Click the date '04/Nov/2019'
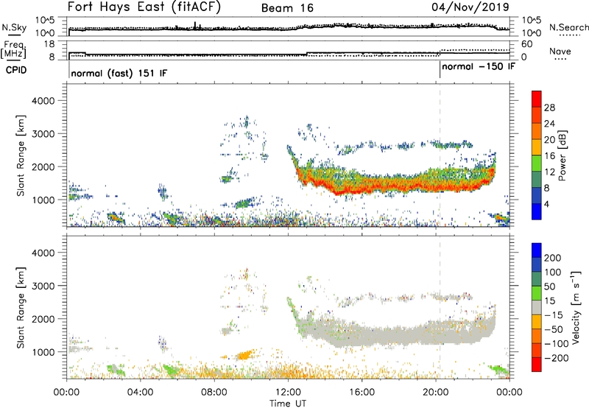 (470, 7)
